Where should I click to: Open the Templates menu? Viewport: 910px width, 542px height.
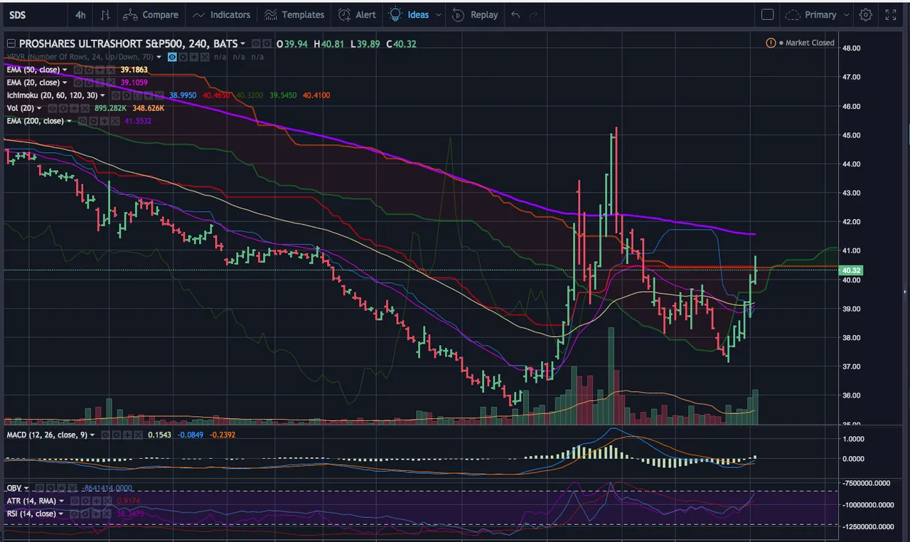(294, 15)
